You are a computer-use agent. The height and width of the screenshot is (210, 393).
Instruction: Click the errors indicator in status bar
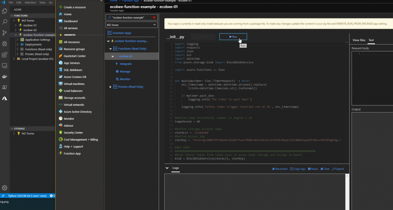point(52,196)
